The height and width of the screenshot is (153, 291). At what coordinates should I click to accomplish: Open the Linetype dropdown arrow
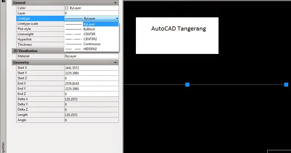point(117,18)
